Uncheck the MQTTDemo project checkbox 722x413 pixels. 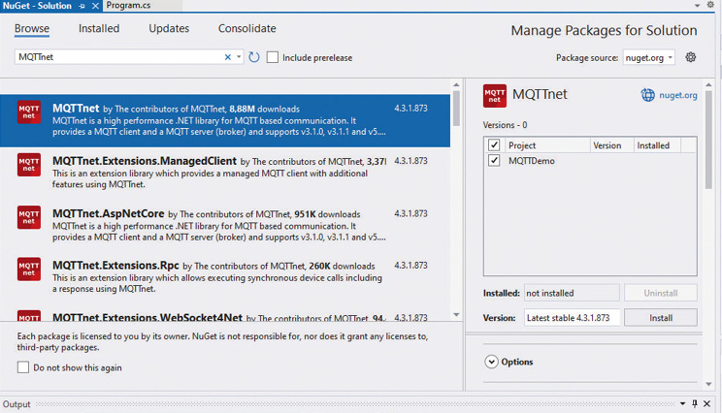click(x=494, y=161)
